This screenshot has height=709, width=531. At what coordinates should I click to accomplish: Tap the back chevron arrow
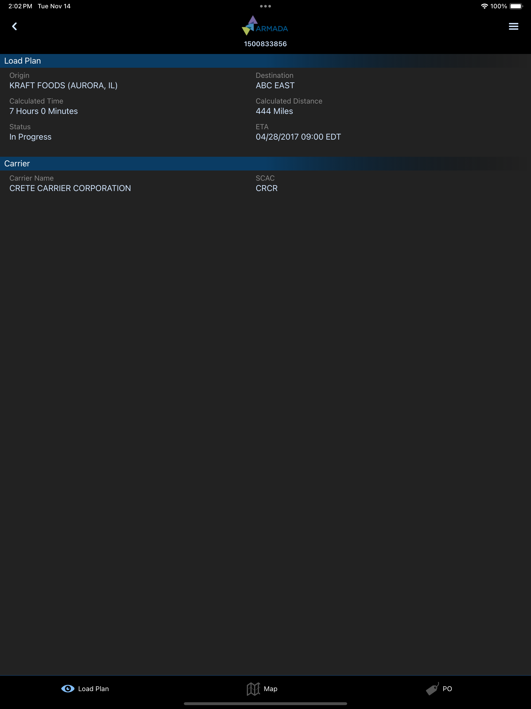[15, 26]
